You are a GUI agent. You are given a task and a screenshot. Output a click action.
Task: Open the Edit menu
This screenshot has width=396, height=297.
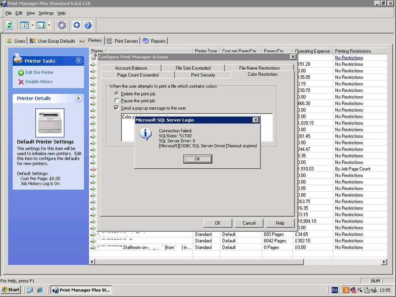click(19, 13)
